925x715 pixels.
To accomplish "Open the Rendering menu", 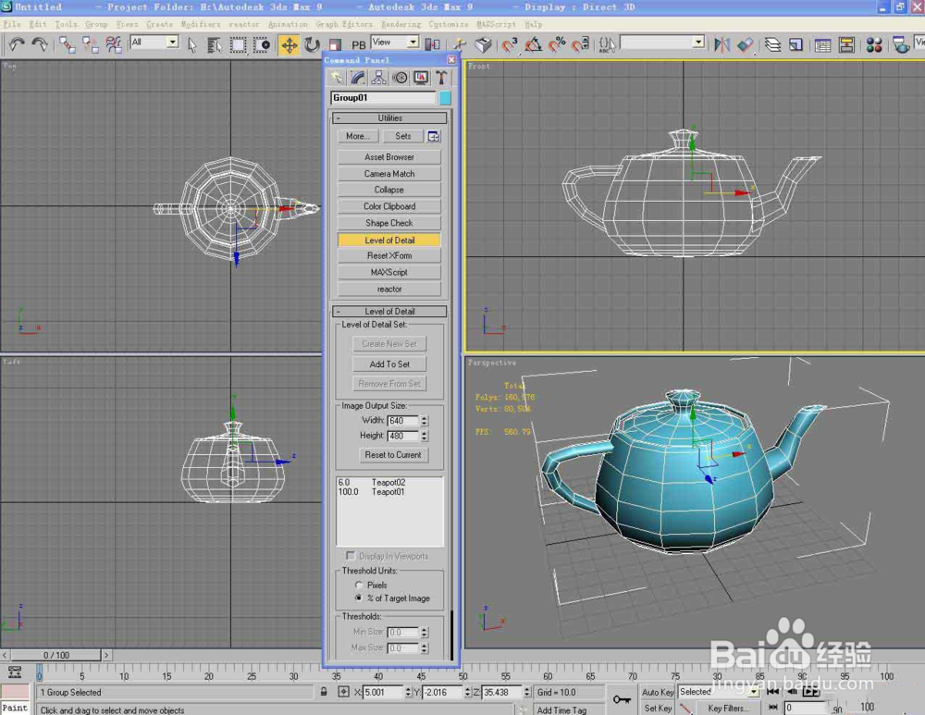I will (401, 24).
